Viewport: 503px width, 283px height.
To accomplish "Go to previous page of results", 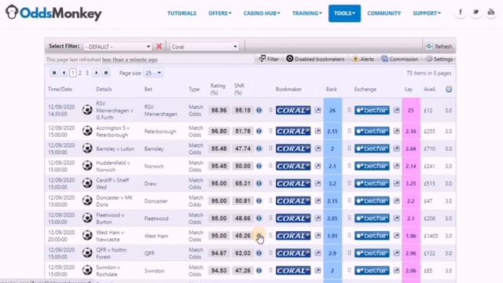I will click(64, 73).
